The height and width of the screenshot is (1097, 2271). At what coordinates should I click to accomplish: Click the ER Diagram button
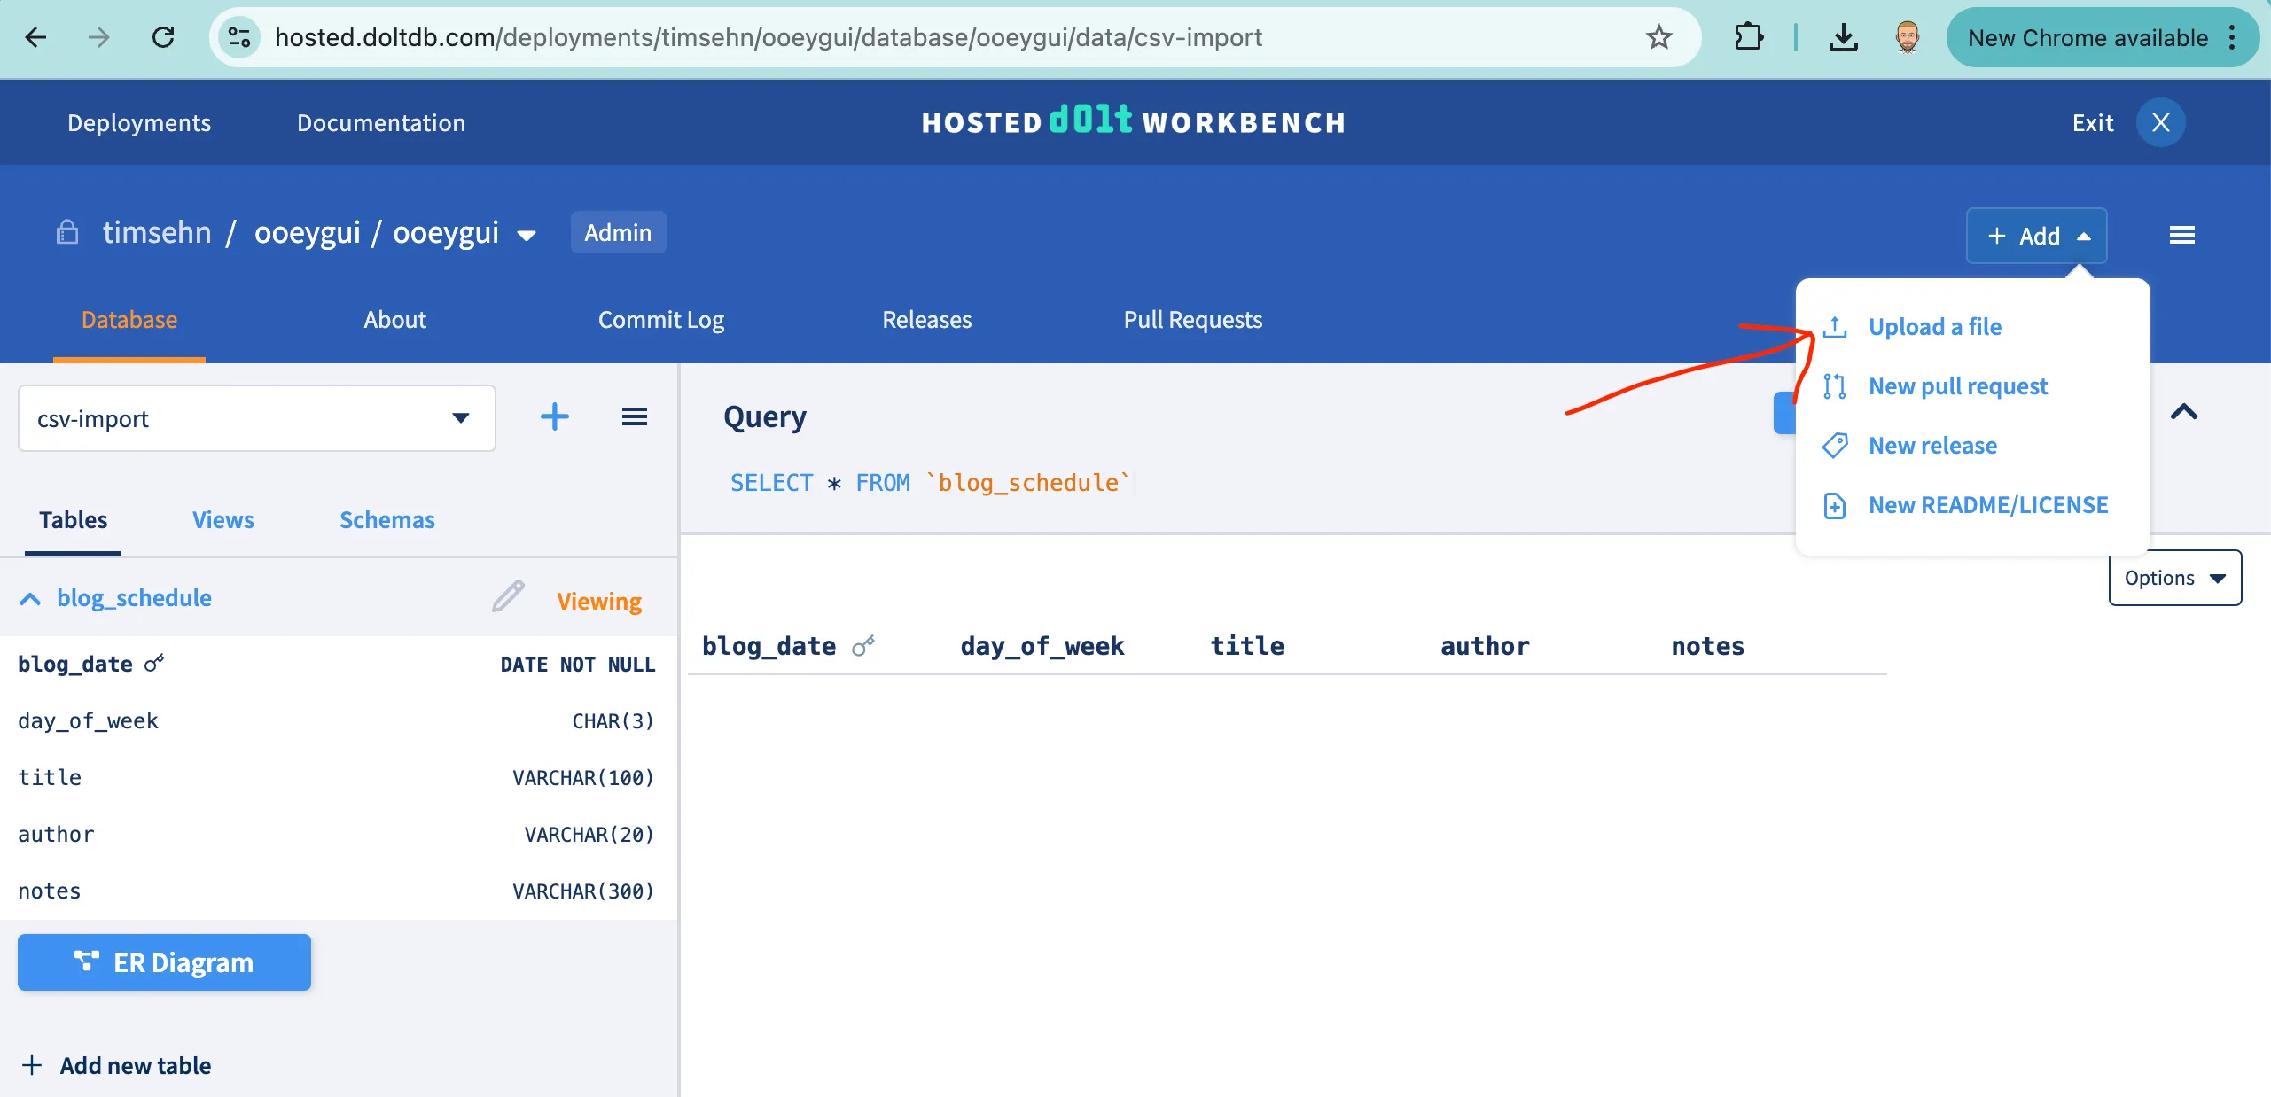click(x=164, y=962)
